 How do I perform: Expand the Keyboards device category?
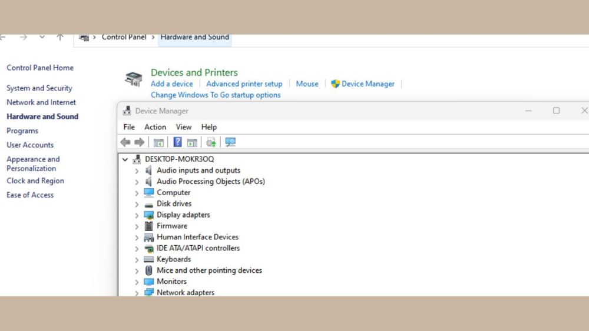(137, 260)
